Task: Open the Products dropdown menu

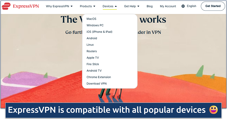Action: click(87, 6)
